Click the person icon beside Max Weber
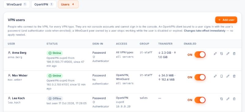The width and height of the screenshot is (245, 112). (x=9, y=75)
